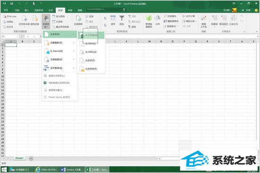
Task: Switch to the Word document in taskbar
Action: 72,170
